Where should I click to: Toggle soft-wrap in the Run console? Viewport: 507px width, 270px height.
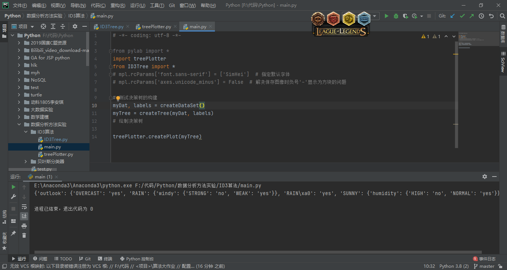(x=24, y=207)
